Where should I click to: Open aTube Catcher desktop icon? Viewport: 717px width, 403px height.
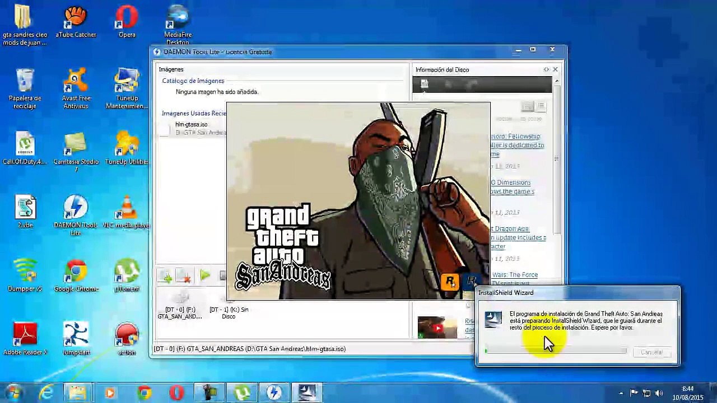(76, 22)
